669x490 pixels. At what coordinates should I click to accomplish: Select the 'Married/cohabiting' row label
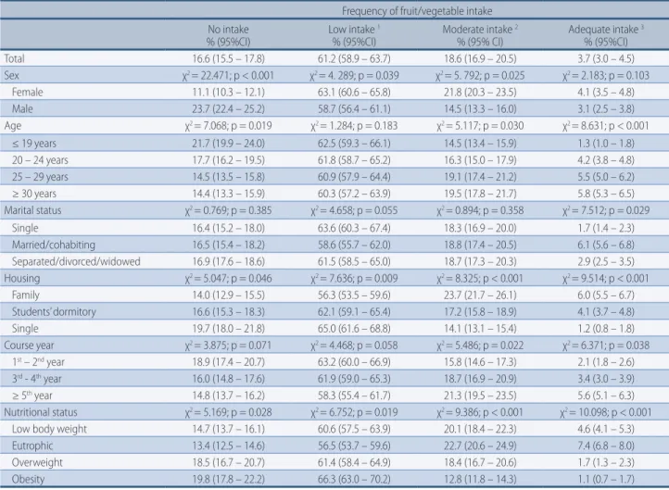[x=54, y=245]
